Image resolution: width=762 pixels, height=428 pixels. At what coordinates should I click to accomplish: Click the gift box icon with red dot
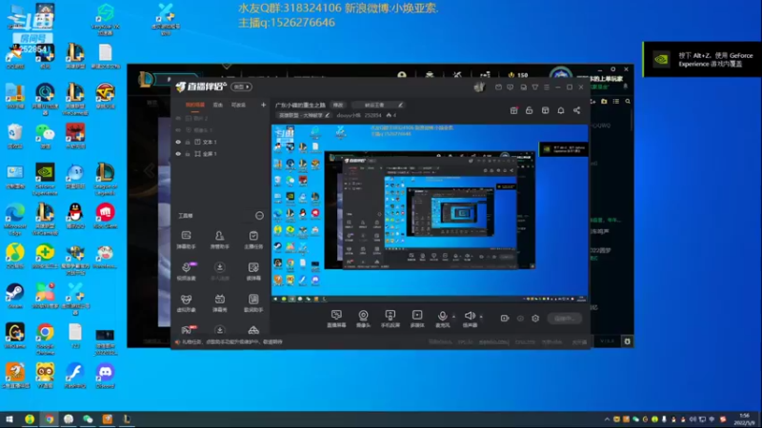(x=513, y=110)
